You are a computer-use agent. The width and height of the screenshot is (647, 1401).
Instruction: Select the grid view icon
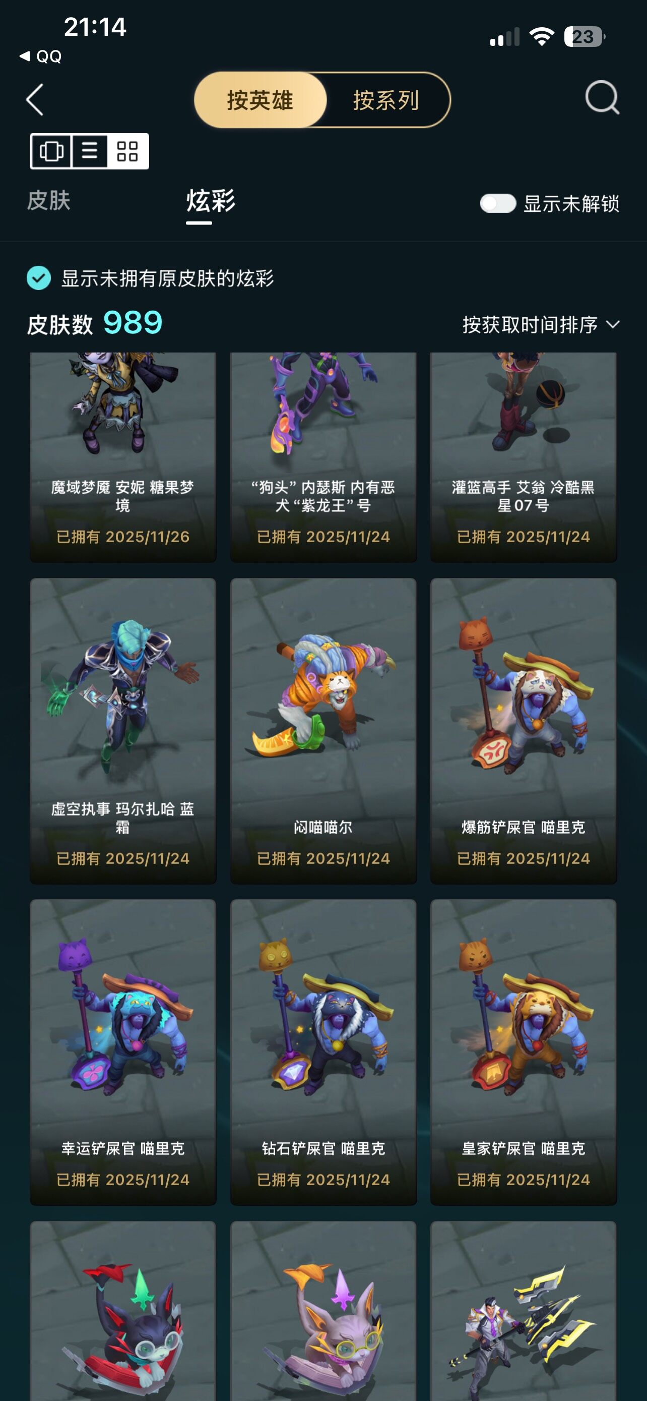tap(127, 151)
